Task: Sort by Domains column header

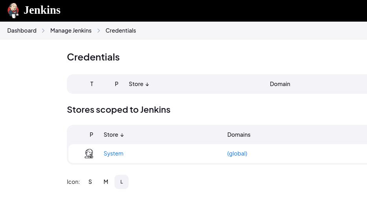Action: click(x=239, y=135)
